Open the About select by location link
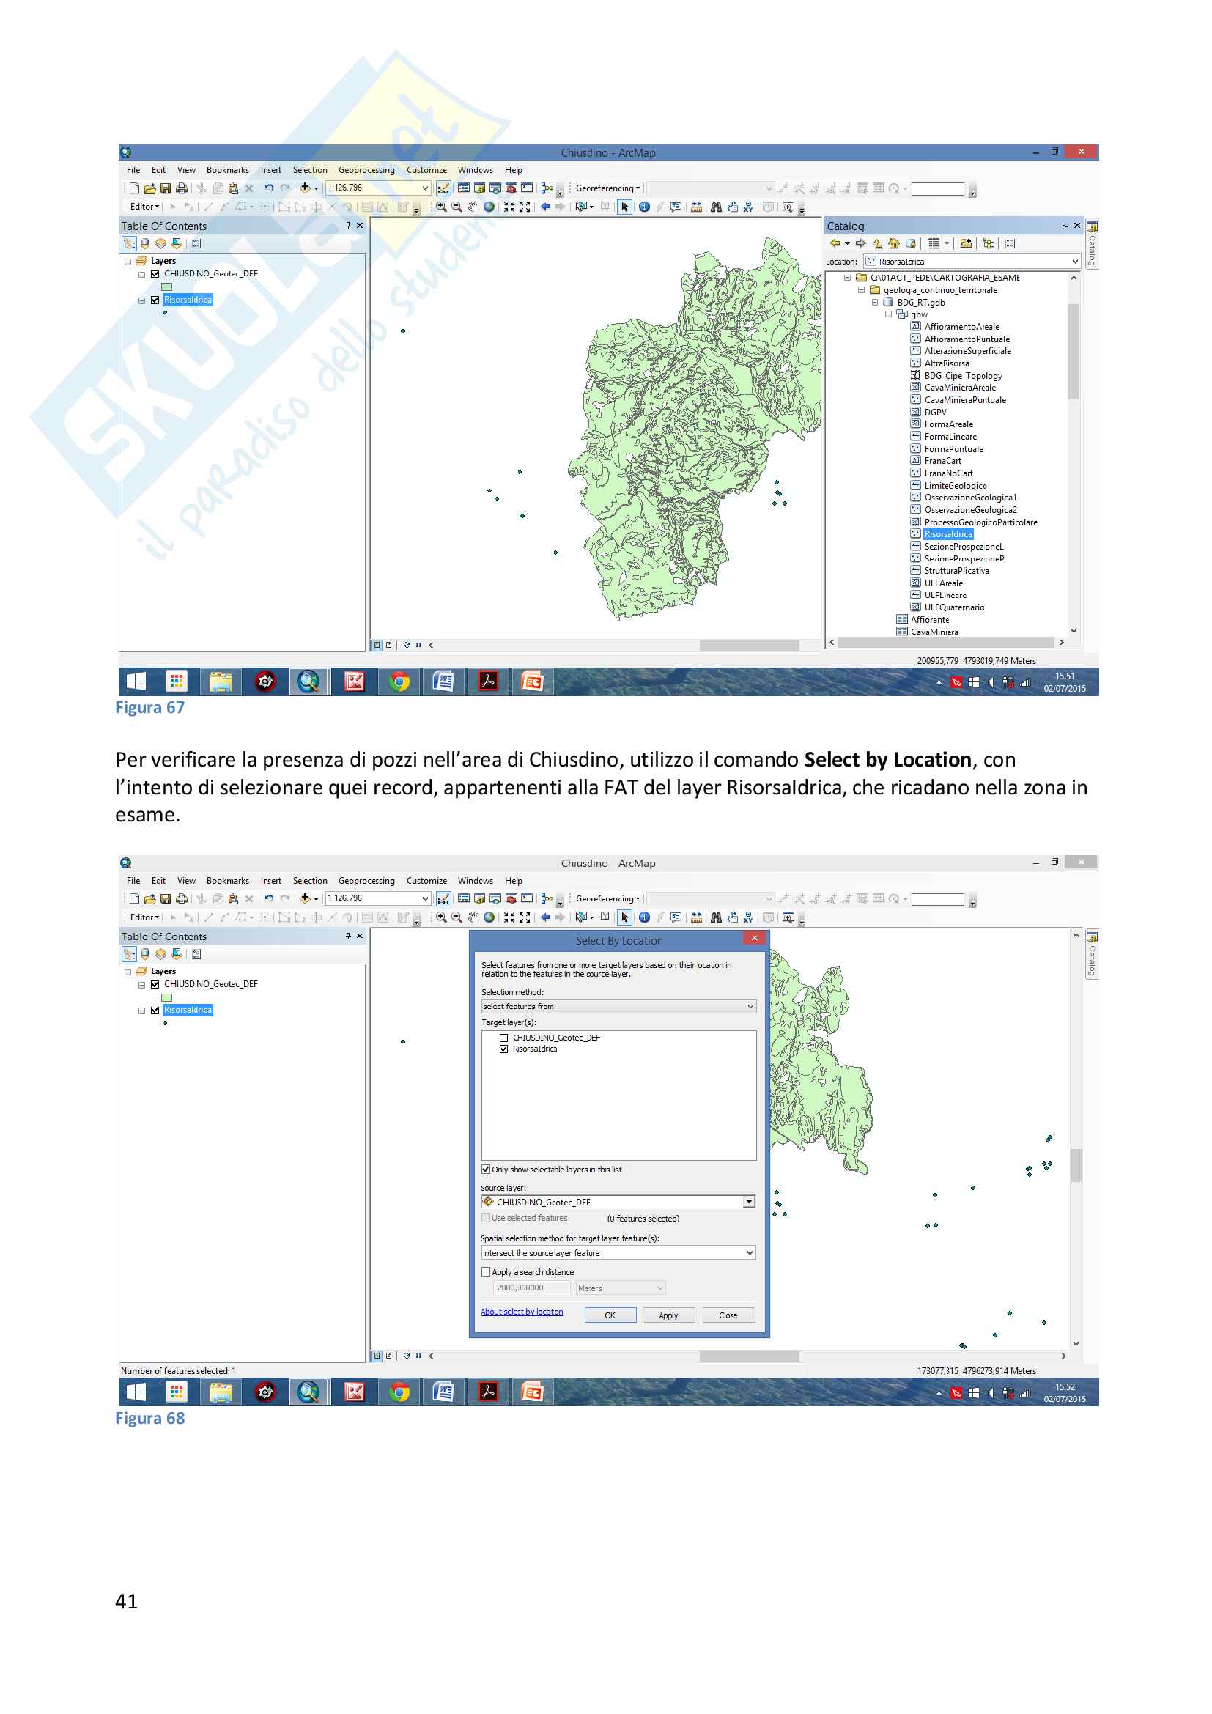 pos(522,1312)
